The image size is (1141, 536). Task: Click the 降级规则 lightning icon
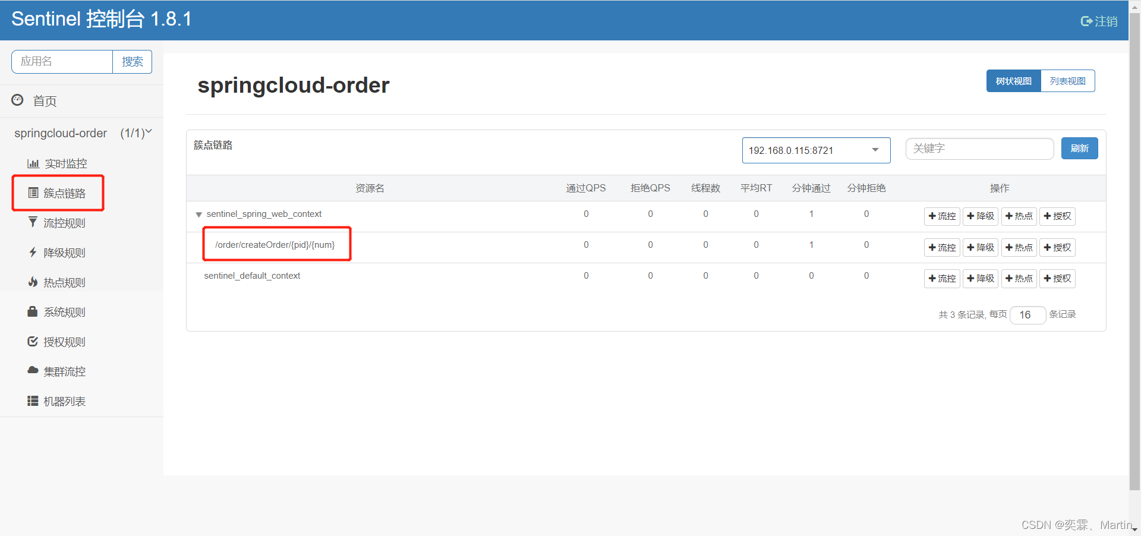tap(33, 252)
